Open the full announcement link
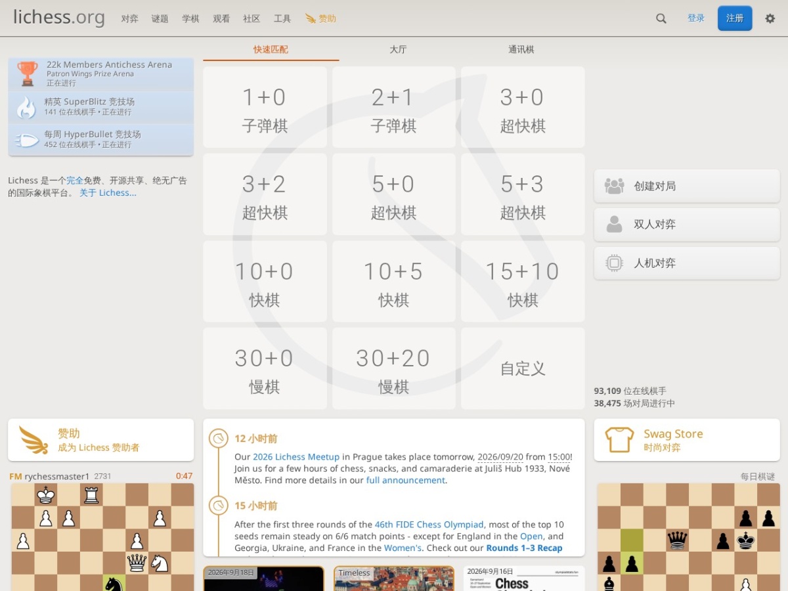 406,480
